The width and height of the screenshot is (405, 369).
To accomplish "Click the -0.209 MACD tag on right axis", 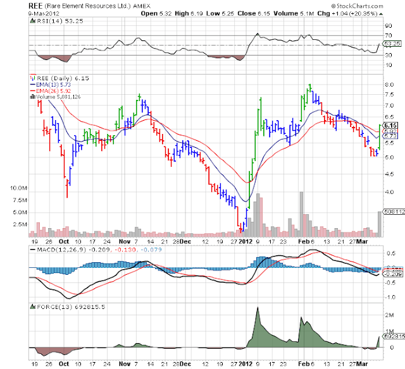I will coord(392,274).
